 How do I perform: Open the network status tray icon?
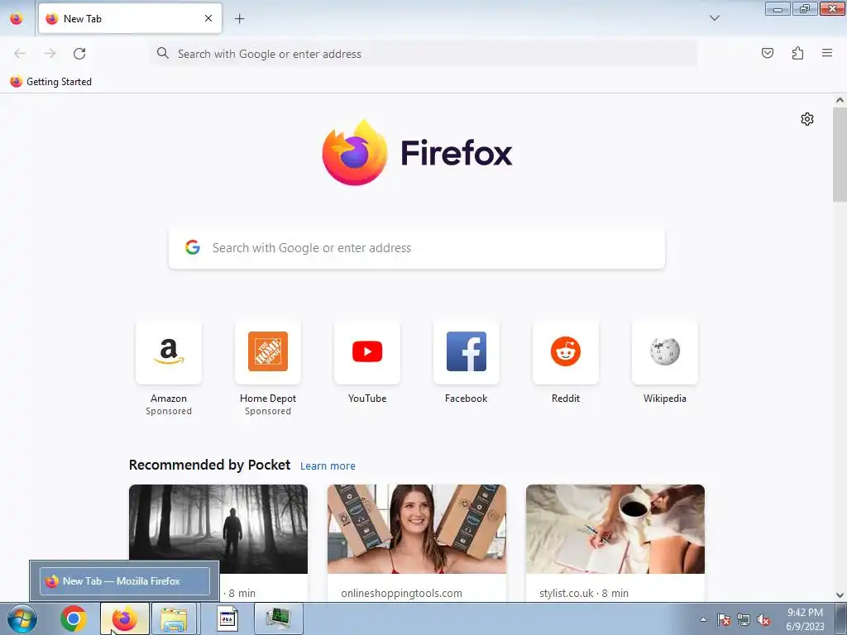(744, 619)
